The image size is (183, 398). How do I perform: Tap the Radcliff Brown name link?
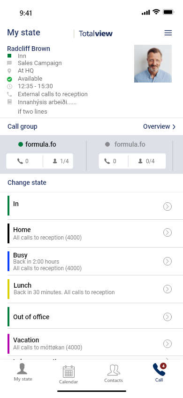tap(29, 49)
